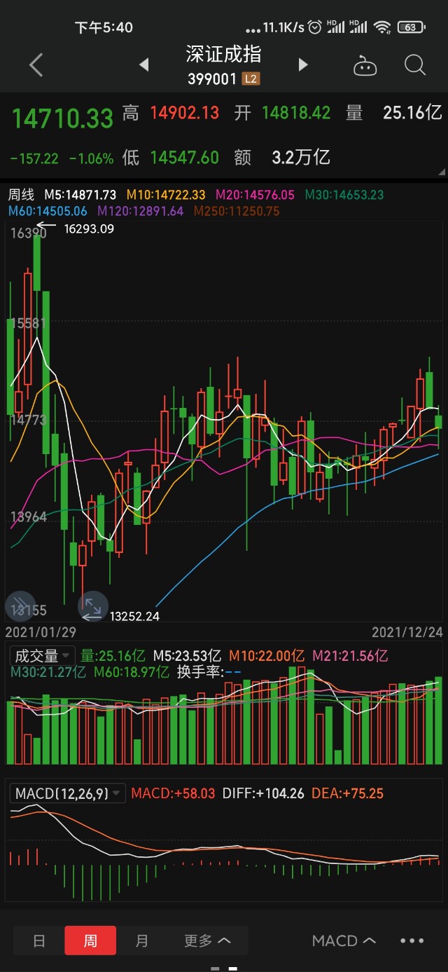
Task: Tap the M250:11250.75 moving average label
Action: point(237,210)
